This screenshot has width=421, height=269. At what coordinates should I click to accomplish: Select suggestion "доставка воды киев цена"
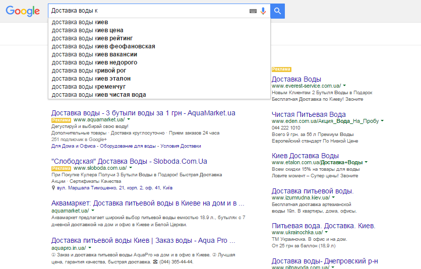pyautogui.click(x=159, y=30)
